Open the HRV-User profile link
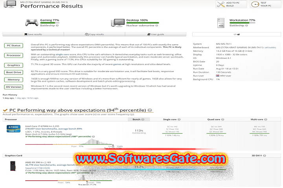 point(226,76)
